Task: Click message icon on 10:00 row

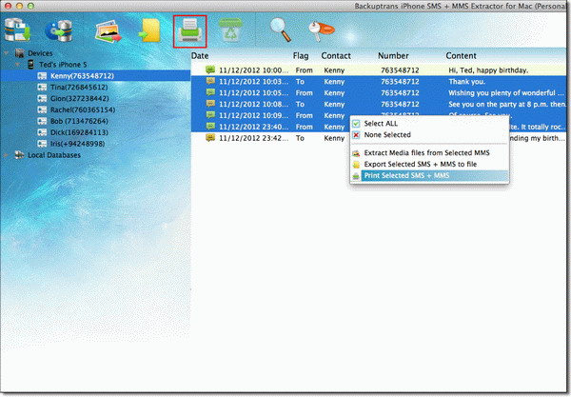Action: click(x=210, y=69)
